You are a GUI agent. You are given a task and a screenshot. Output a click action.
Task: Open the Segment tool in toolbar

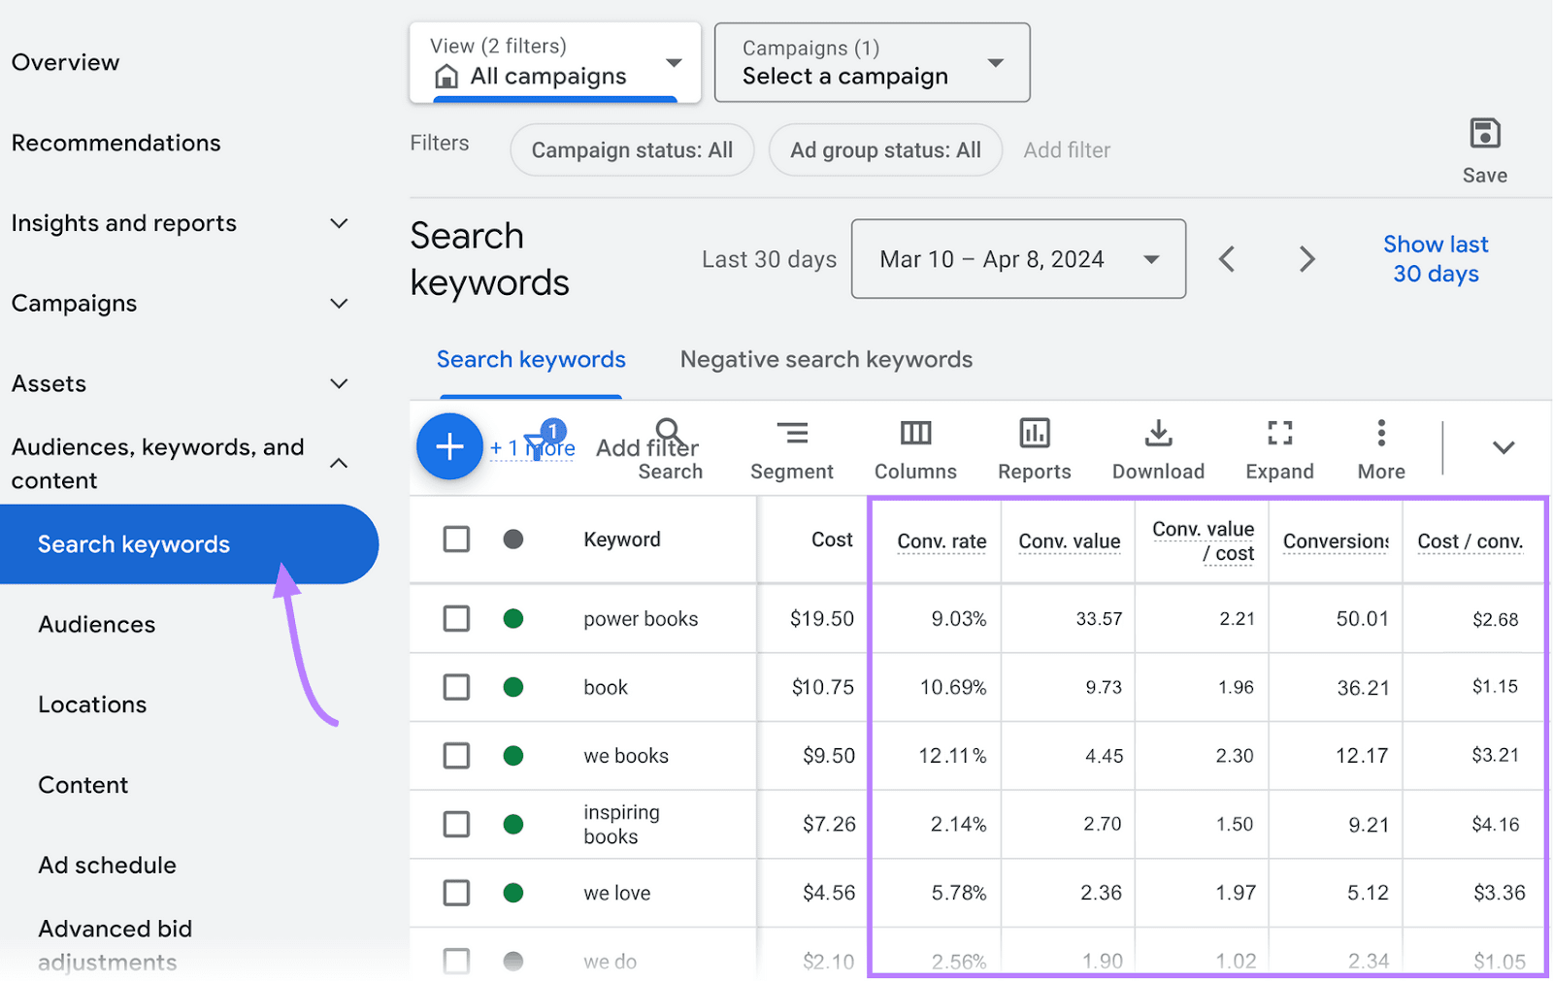pyautogui.click(x=791, y=449)
